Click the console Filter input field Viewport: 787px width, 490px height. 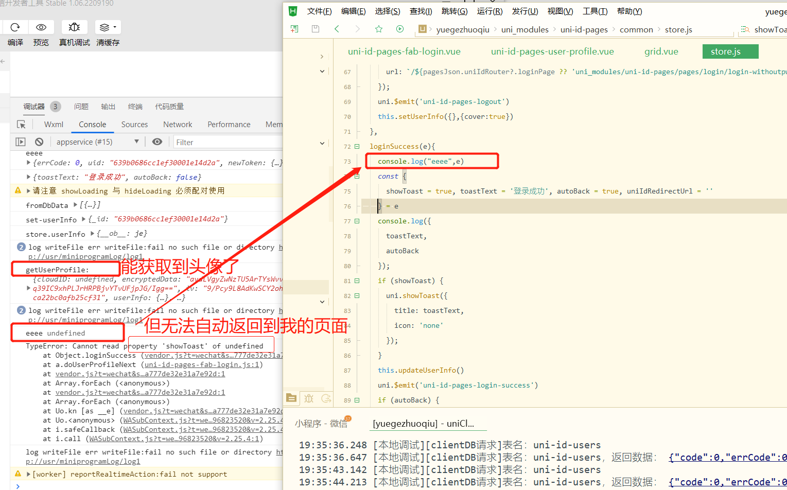[x=226, y=142]
